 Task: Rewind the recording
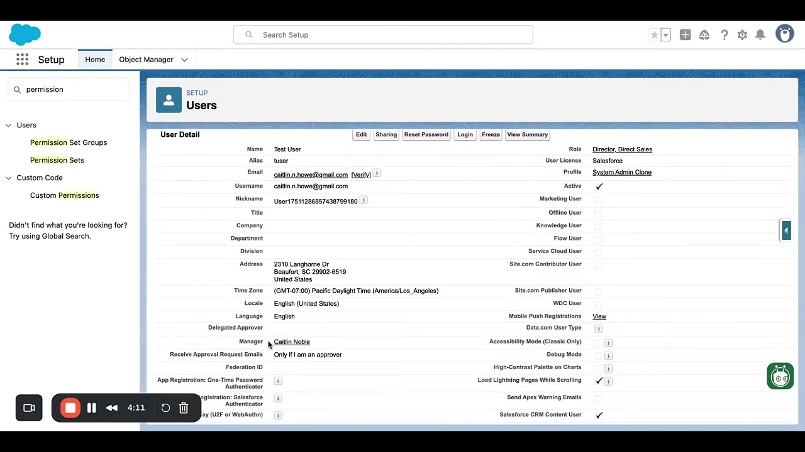(112, 408)
